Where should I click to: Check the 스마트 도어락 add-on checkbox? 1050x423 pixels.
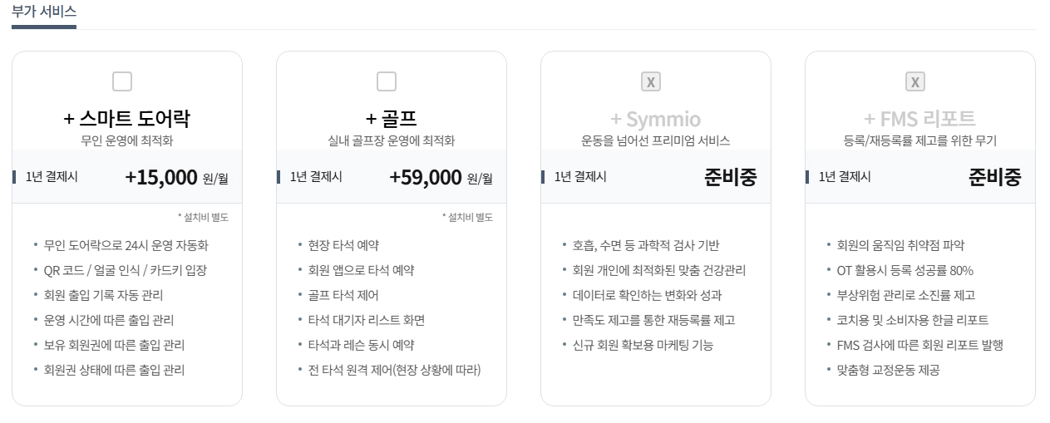[122, 81]
